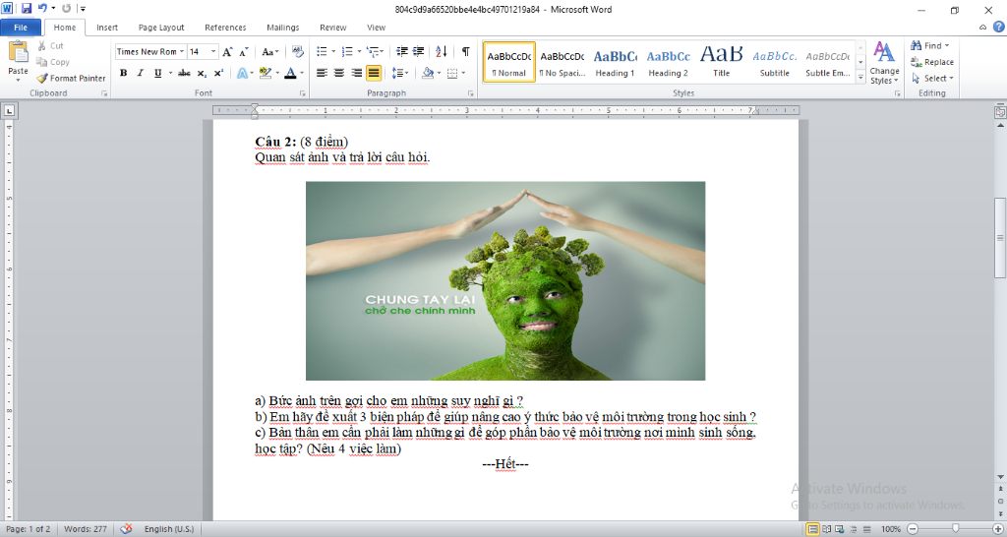The height and width of the screenshot is (537, 1007).
Task: Click the Text Effects icon
Action: point(243,73)
